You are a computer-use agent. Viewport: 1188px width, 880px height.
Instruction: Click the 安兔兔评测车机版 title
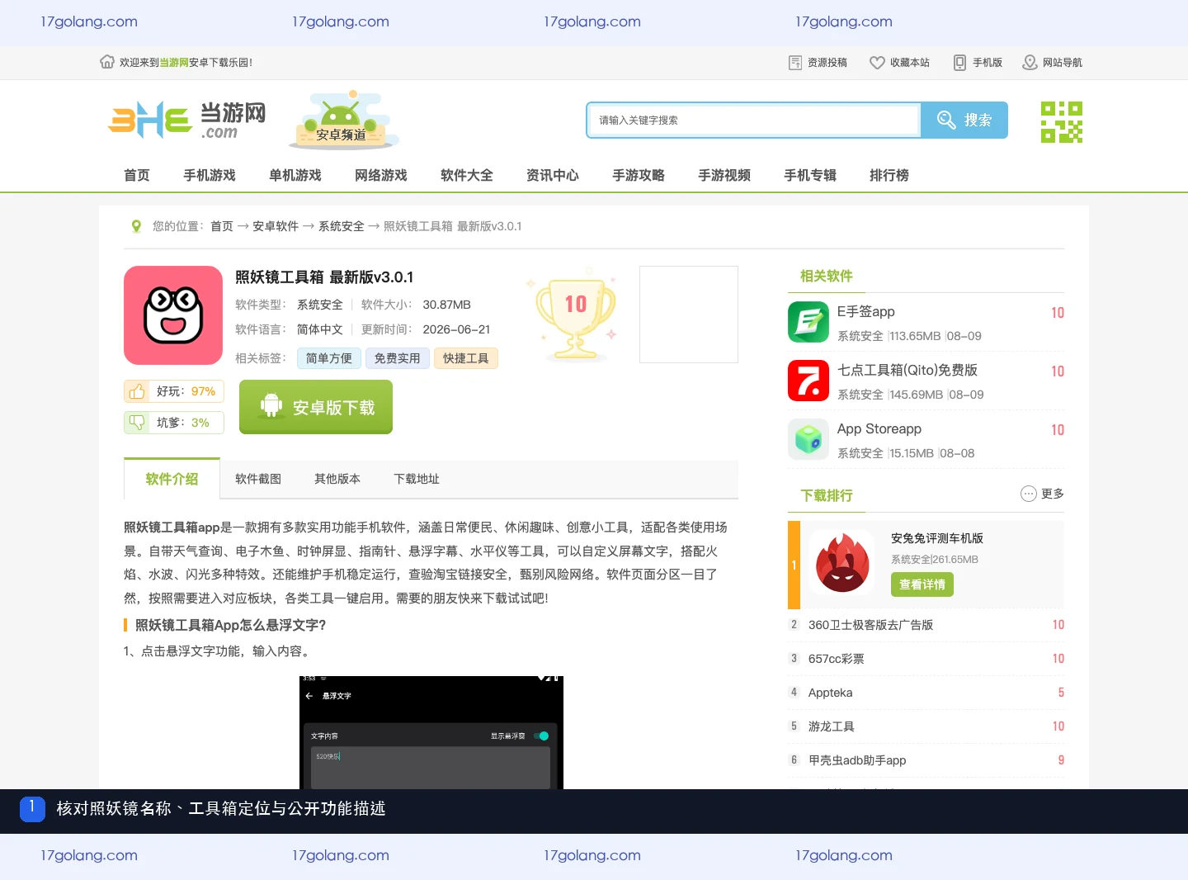(x=937, y=538)
